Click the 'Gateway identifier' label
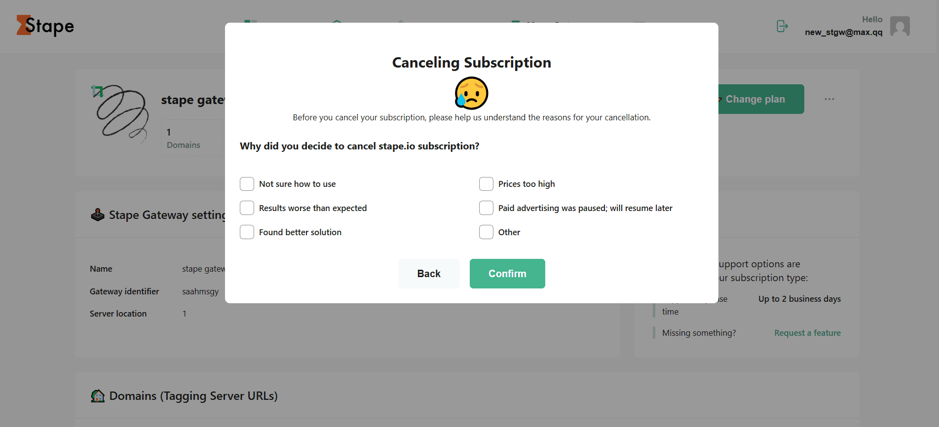 [124, 291]
